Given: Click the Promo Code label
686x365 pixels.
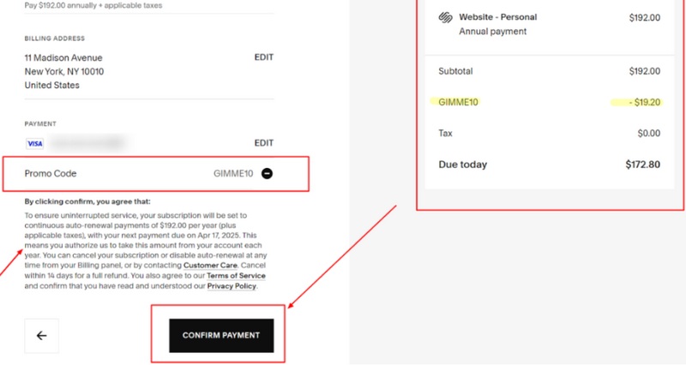Looking at the screenshot, I should (x=51, y=173).
